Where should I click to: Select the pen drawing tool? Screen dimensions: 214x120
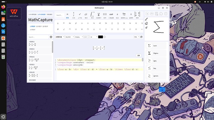click(146, 19)
